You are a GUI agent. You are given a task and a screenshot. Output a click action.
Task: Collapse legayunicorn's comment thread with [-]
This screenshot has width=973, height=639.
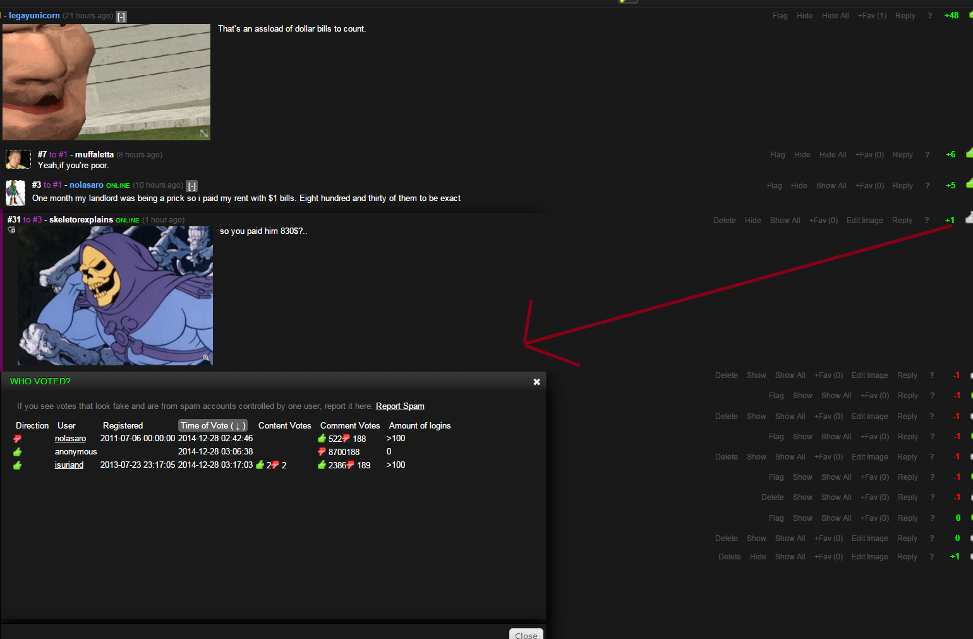tap(121, 16)
